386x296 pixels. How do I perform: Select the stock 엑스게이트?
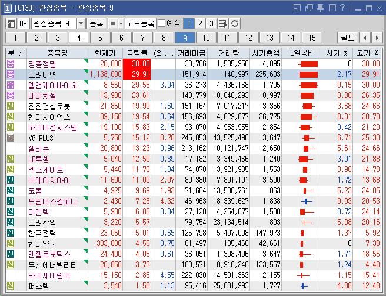tap(45, 170)
